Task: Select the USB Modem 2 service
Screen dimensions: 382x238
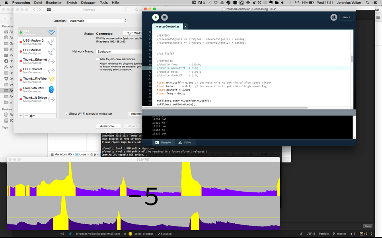Action: (x=37, y=42)
